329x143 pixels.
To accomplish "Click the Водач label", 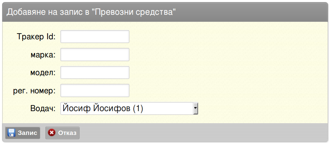I will tap(43, 109).
